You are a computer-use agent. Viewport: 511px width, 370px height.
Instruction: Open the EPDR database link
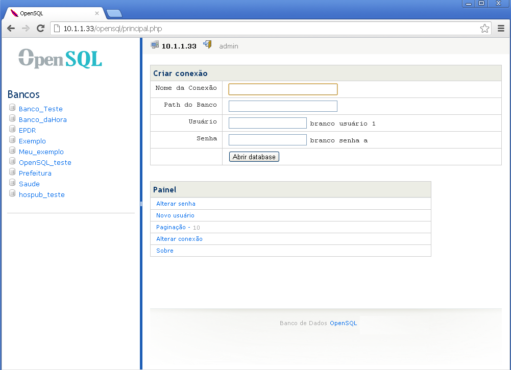point(28,130)
